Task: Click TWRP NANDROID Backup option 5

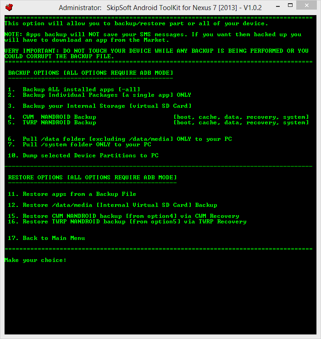Action: pyautogui.click(x=52, y=122)
